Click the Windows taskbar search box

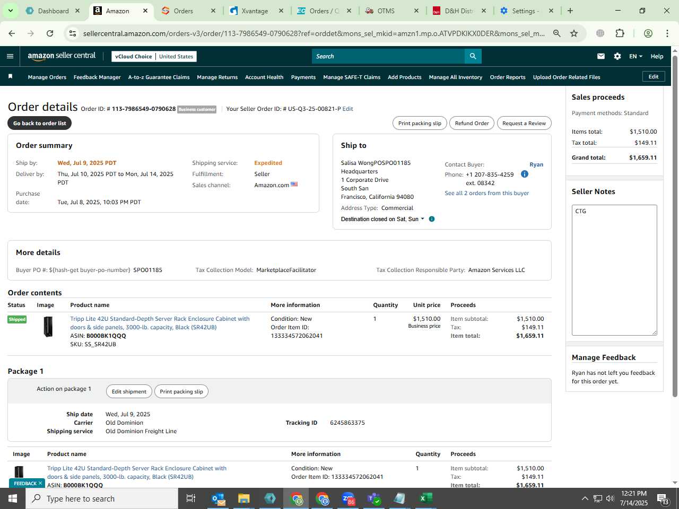click(x=102, y=498)
